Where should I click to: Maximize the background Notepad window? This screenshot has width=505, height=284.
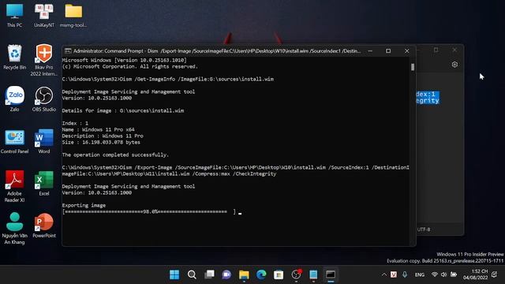pos(436,50)
